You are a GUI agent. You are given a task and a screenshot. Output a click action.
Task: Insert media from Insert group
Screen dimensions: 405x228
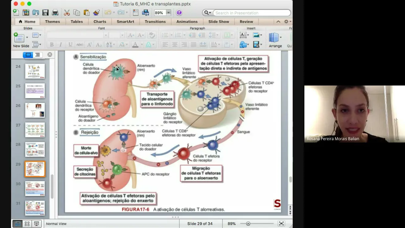point(256,45)
